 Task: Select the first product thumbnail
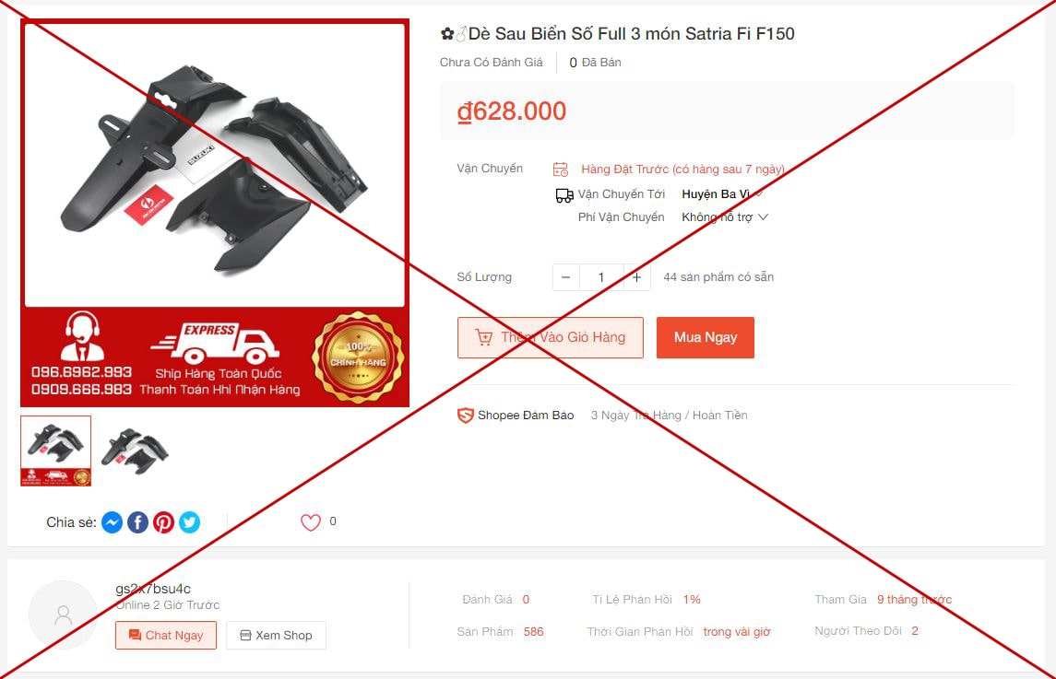click(x=56, y=451)
